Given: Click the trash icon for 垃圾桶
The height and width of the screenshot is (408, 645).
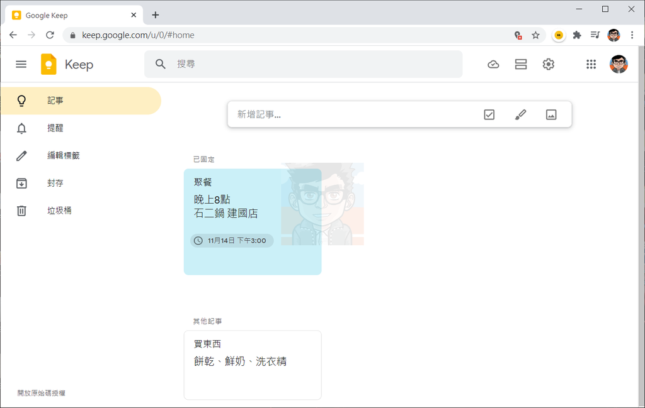Looking at the screenshot, I should pos(21,211).
